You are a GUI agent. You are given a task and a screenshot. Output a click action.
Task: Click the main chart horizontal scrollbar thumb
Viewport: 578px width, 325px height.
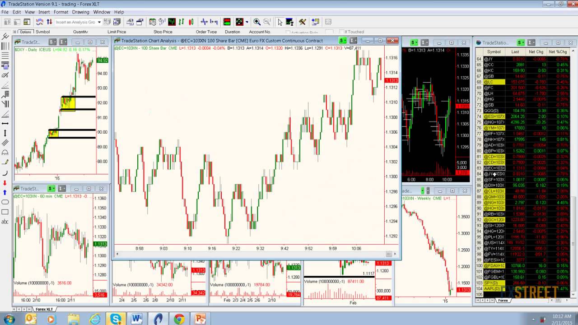point(389,254)
